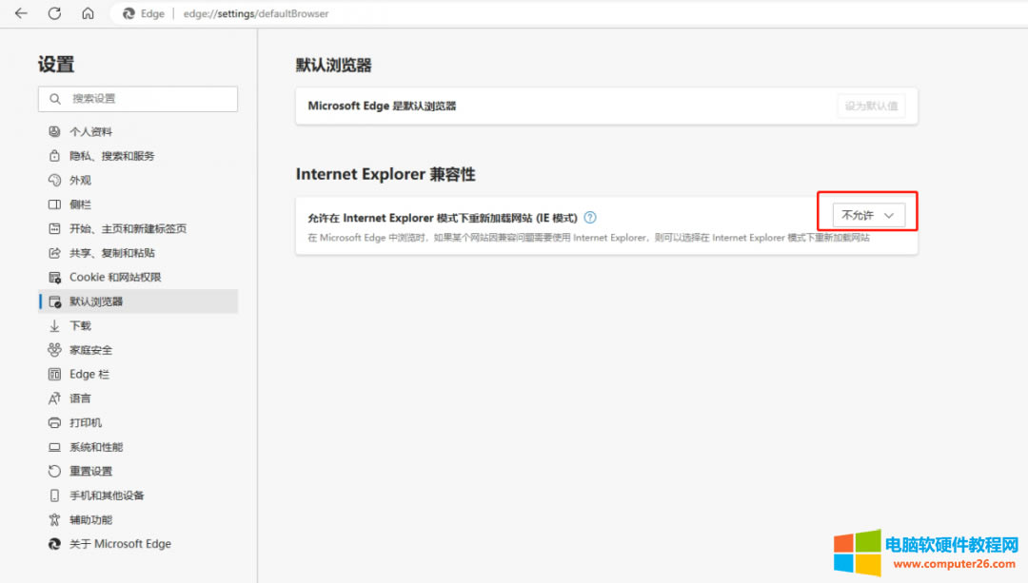Click the printer icon for 打印机

point(54,422)
